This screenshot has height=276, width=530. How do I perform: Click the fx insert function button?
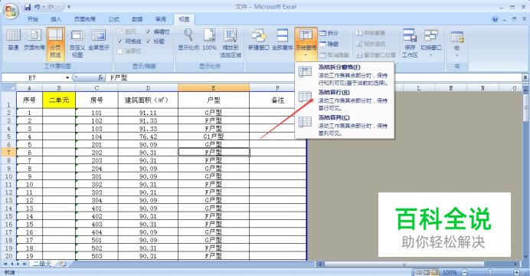coord(100,77)
